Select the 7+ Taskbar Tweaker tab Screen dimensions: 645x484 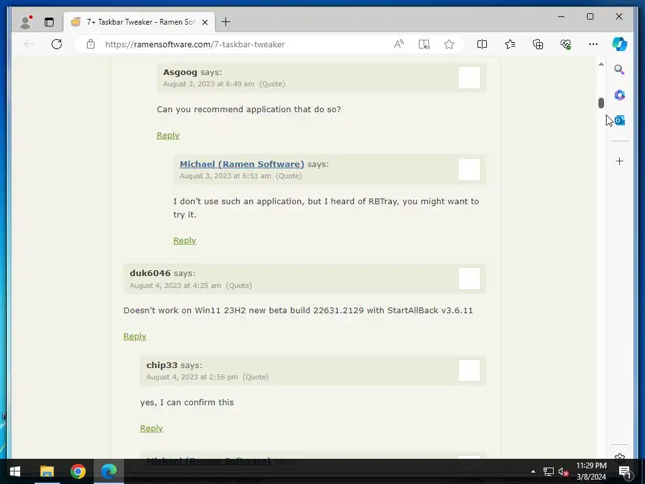(139, 22)
